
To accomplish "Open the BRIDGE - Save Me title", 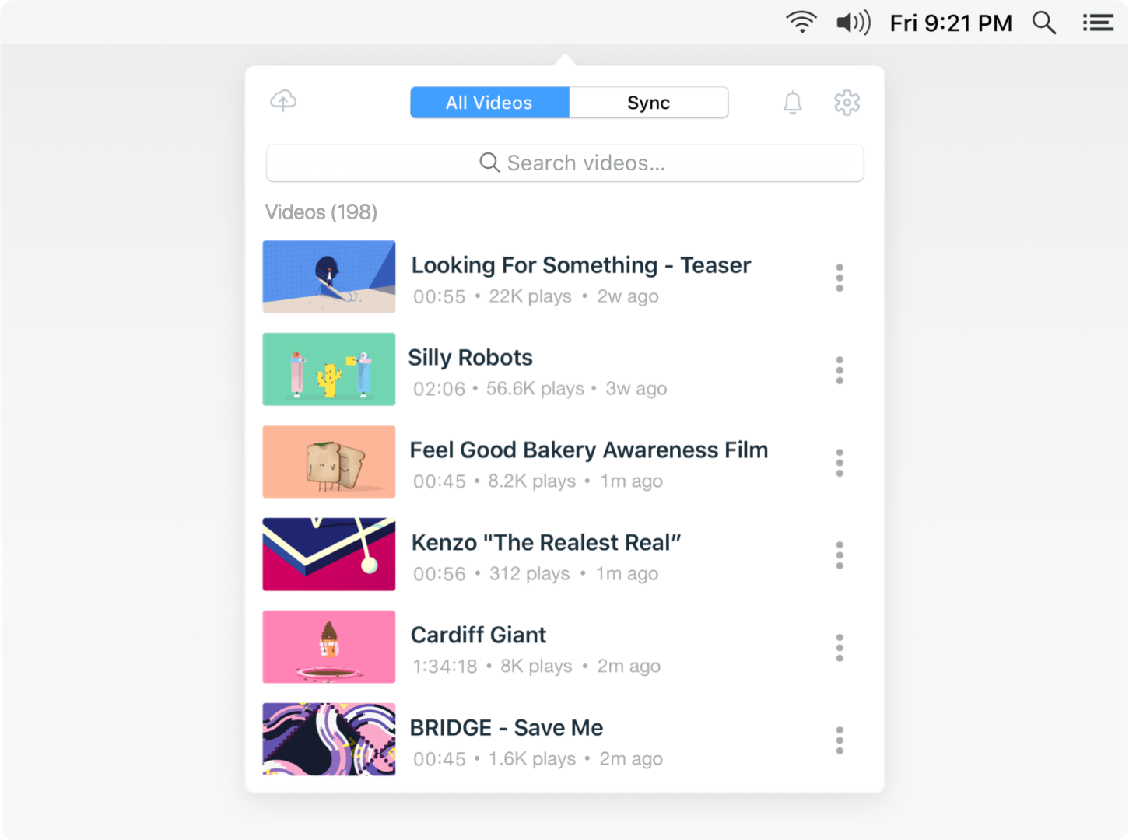I will pos(507,728).
